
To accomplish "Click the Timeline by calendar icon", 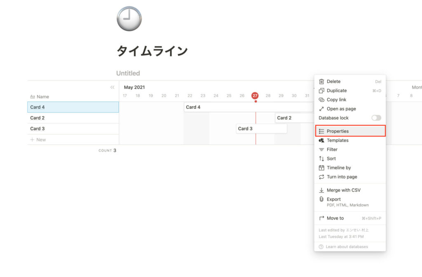I will (x=321, y=168).
